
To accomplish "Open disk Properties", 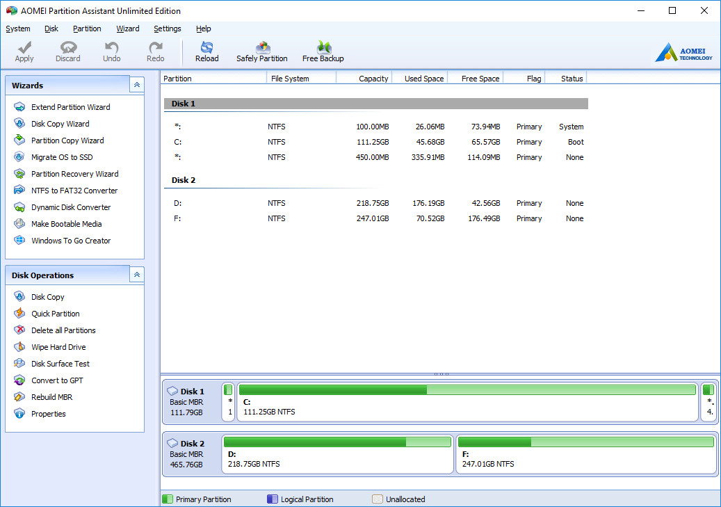I will tap(48, 414).
